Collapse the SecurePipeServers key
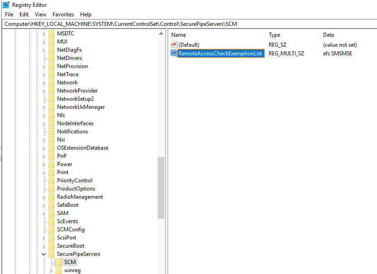Screen dimensions: 377x274 pyautogui.click(x=44, y=254)
